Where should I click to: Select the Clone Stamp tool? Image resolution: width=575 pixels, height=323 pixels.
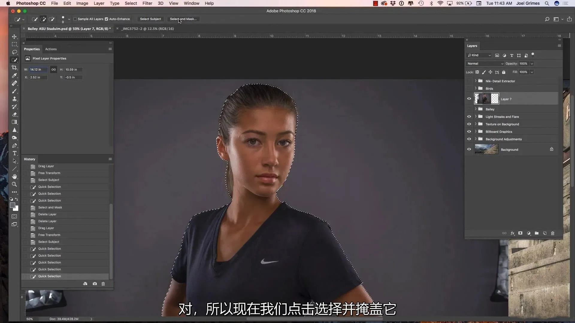pos(14,99)
